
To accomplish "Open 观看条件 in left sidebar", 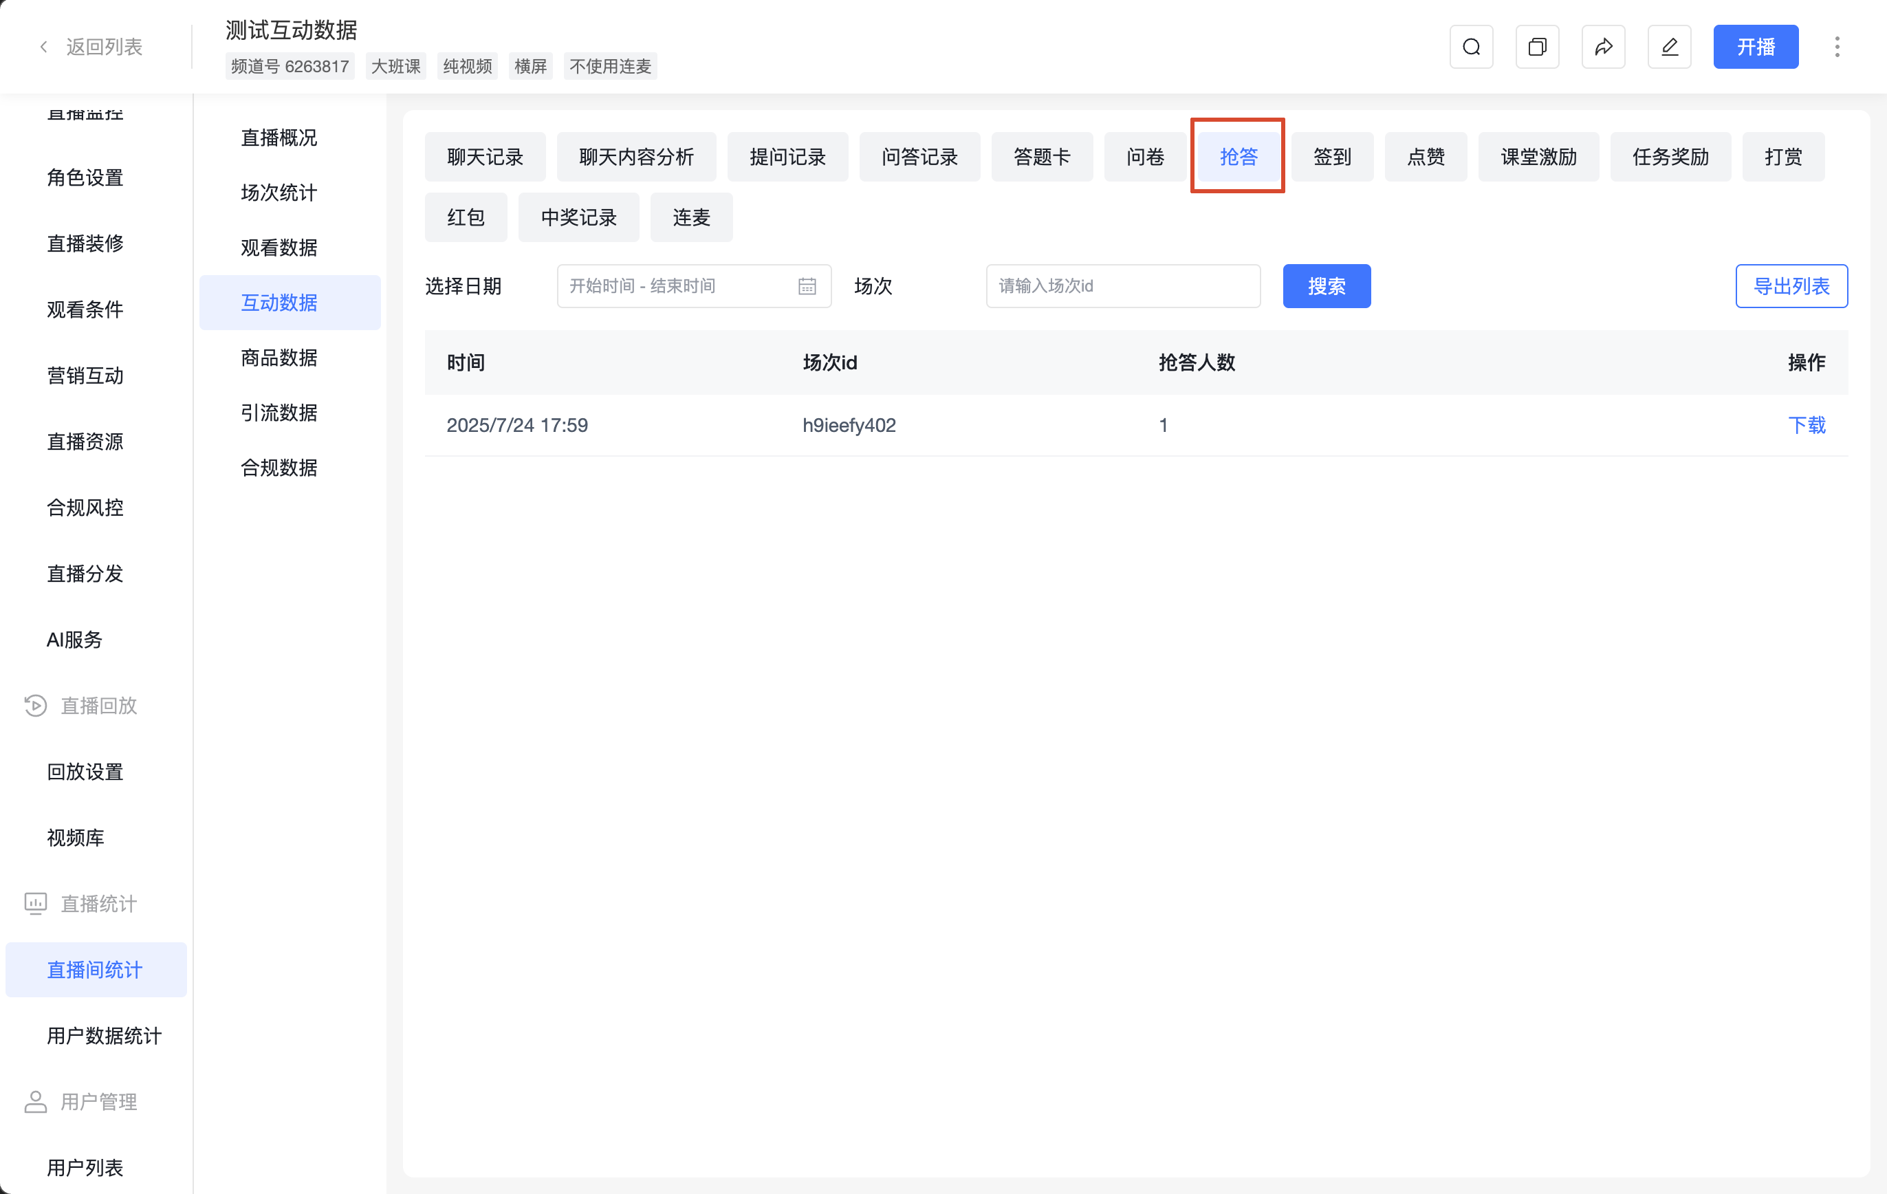I will pyautogui.click(x=85, y=310).
